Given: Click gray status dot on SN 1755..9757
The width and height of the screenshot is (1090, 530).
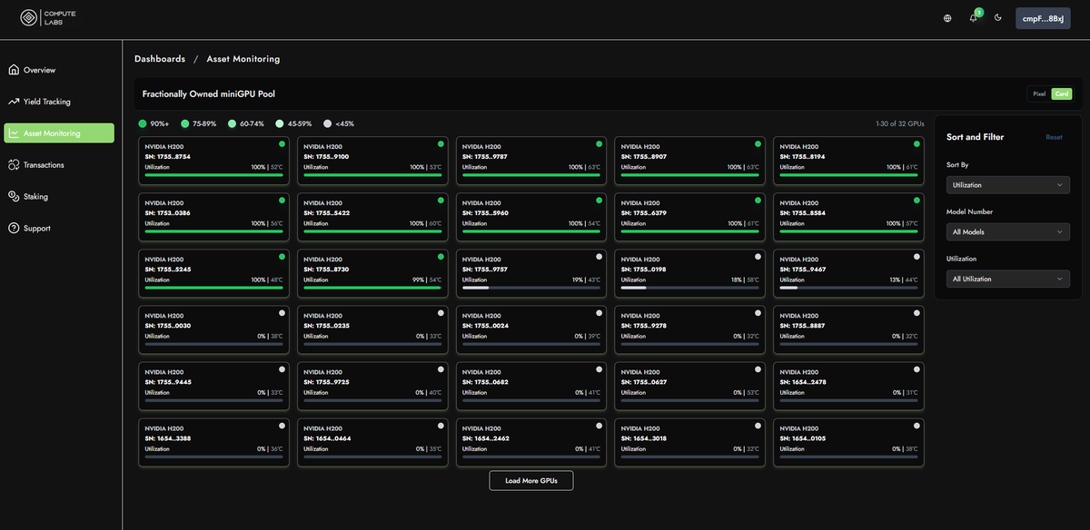Looking at the screenshot, I should [x=599, y=257].
